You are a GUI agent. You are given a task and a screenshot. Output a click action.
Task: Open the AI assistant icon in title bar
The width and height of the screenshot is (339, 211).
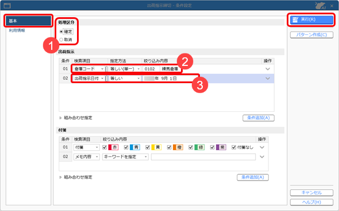[x=321, y=6]
